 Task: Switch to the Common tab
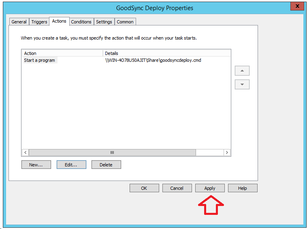point(125,22)
